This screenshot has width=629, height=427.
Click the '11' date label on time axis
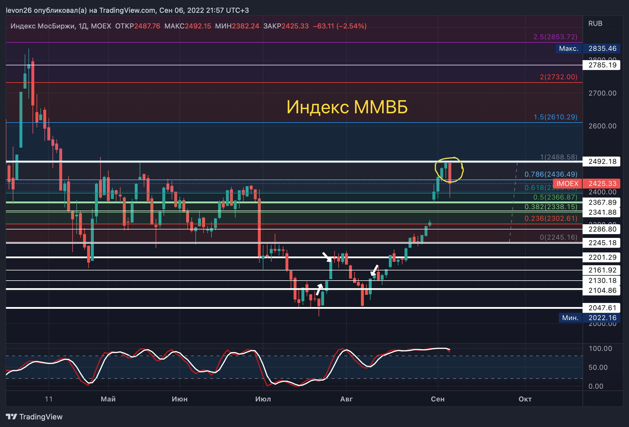click(49, 399)
